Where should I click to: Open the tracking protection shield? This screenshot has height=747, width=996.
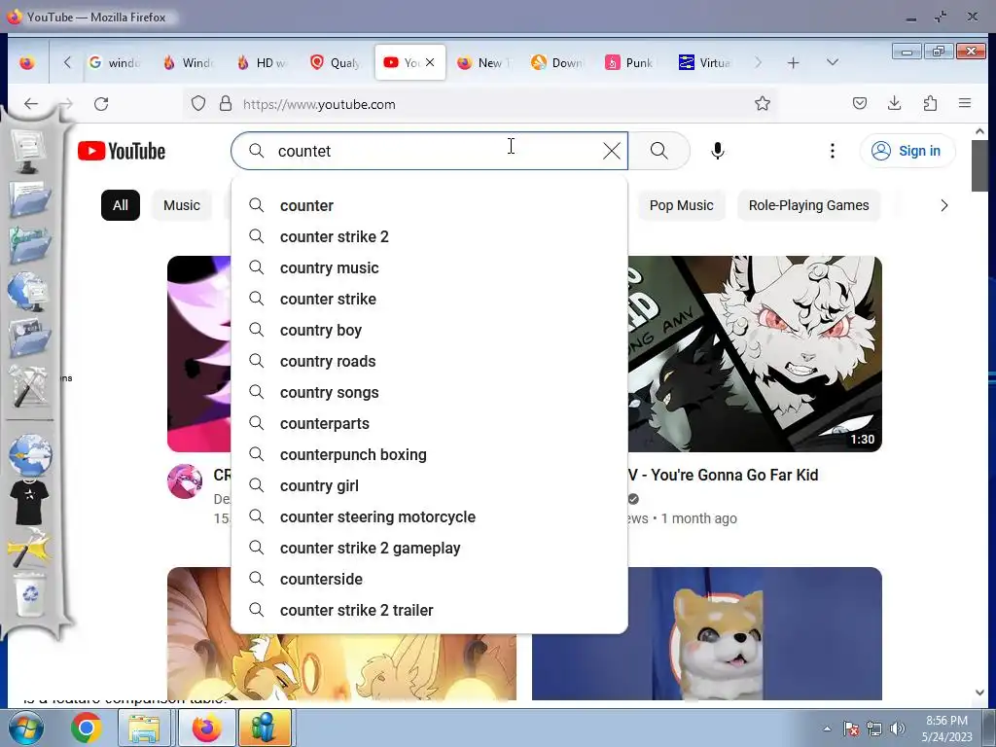pyautogui.click(x=198, y=103)
